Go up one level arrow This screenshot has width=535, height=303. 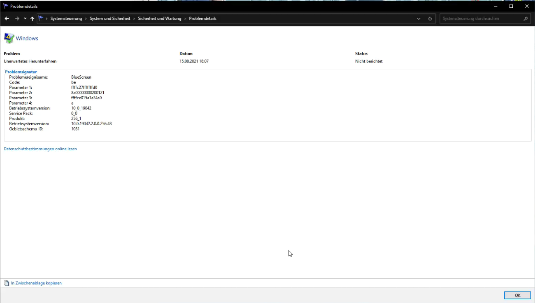point(32,19)
